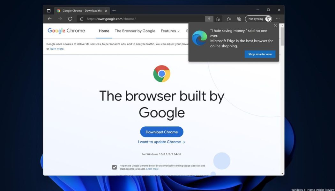Open the Favorites list icon
Screen dimensions: 335x191
tap(229, 19)
